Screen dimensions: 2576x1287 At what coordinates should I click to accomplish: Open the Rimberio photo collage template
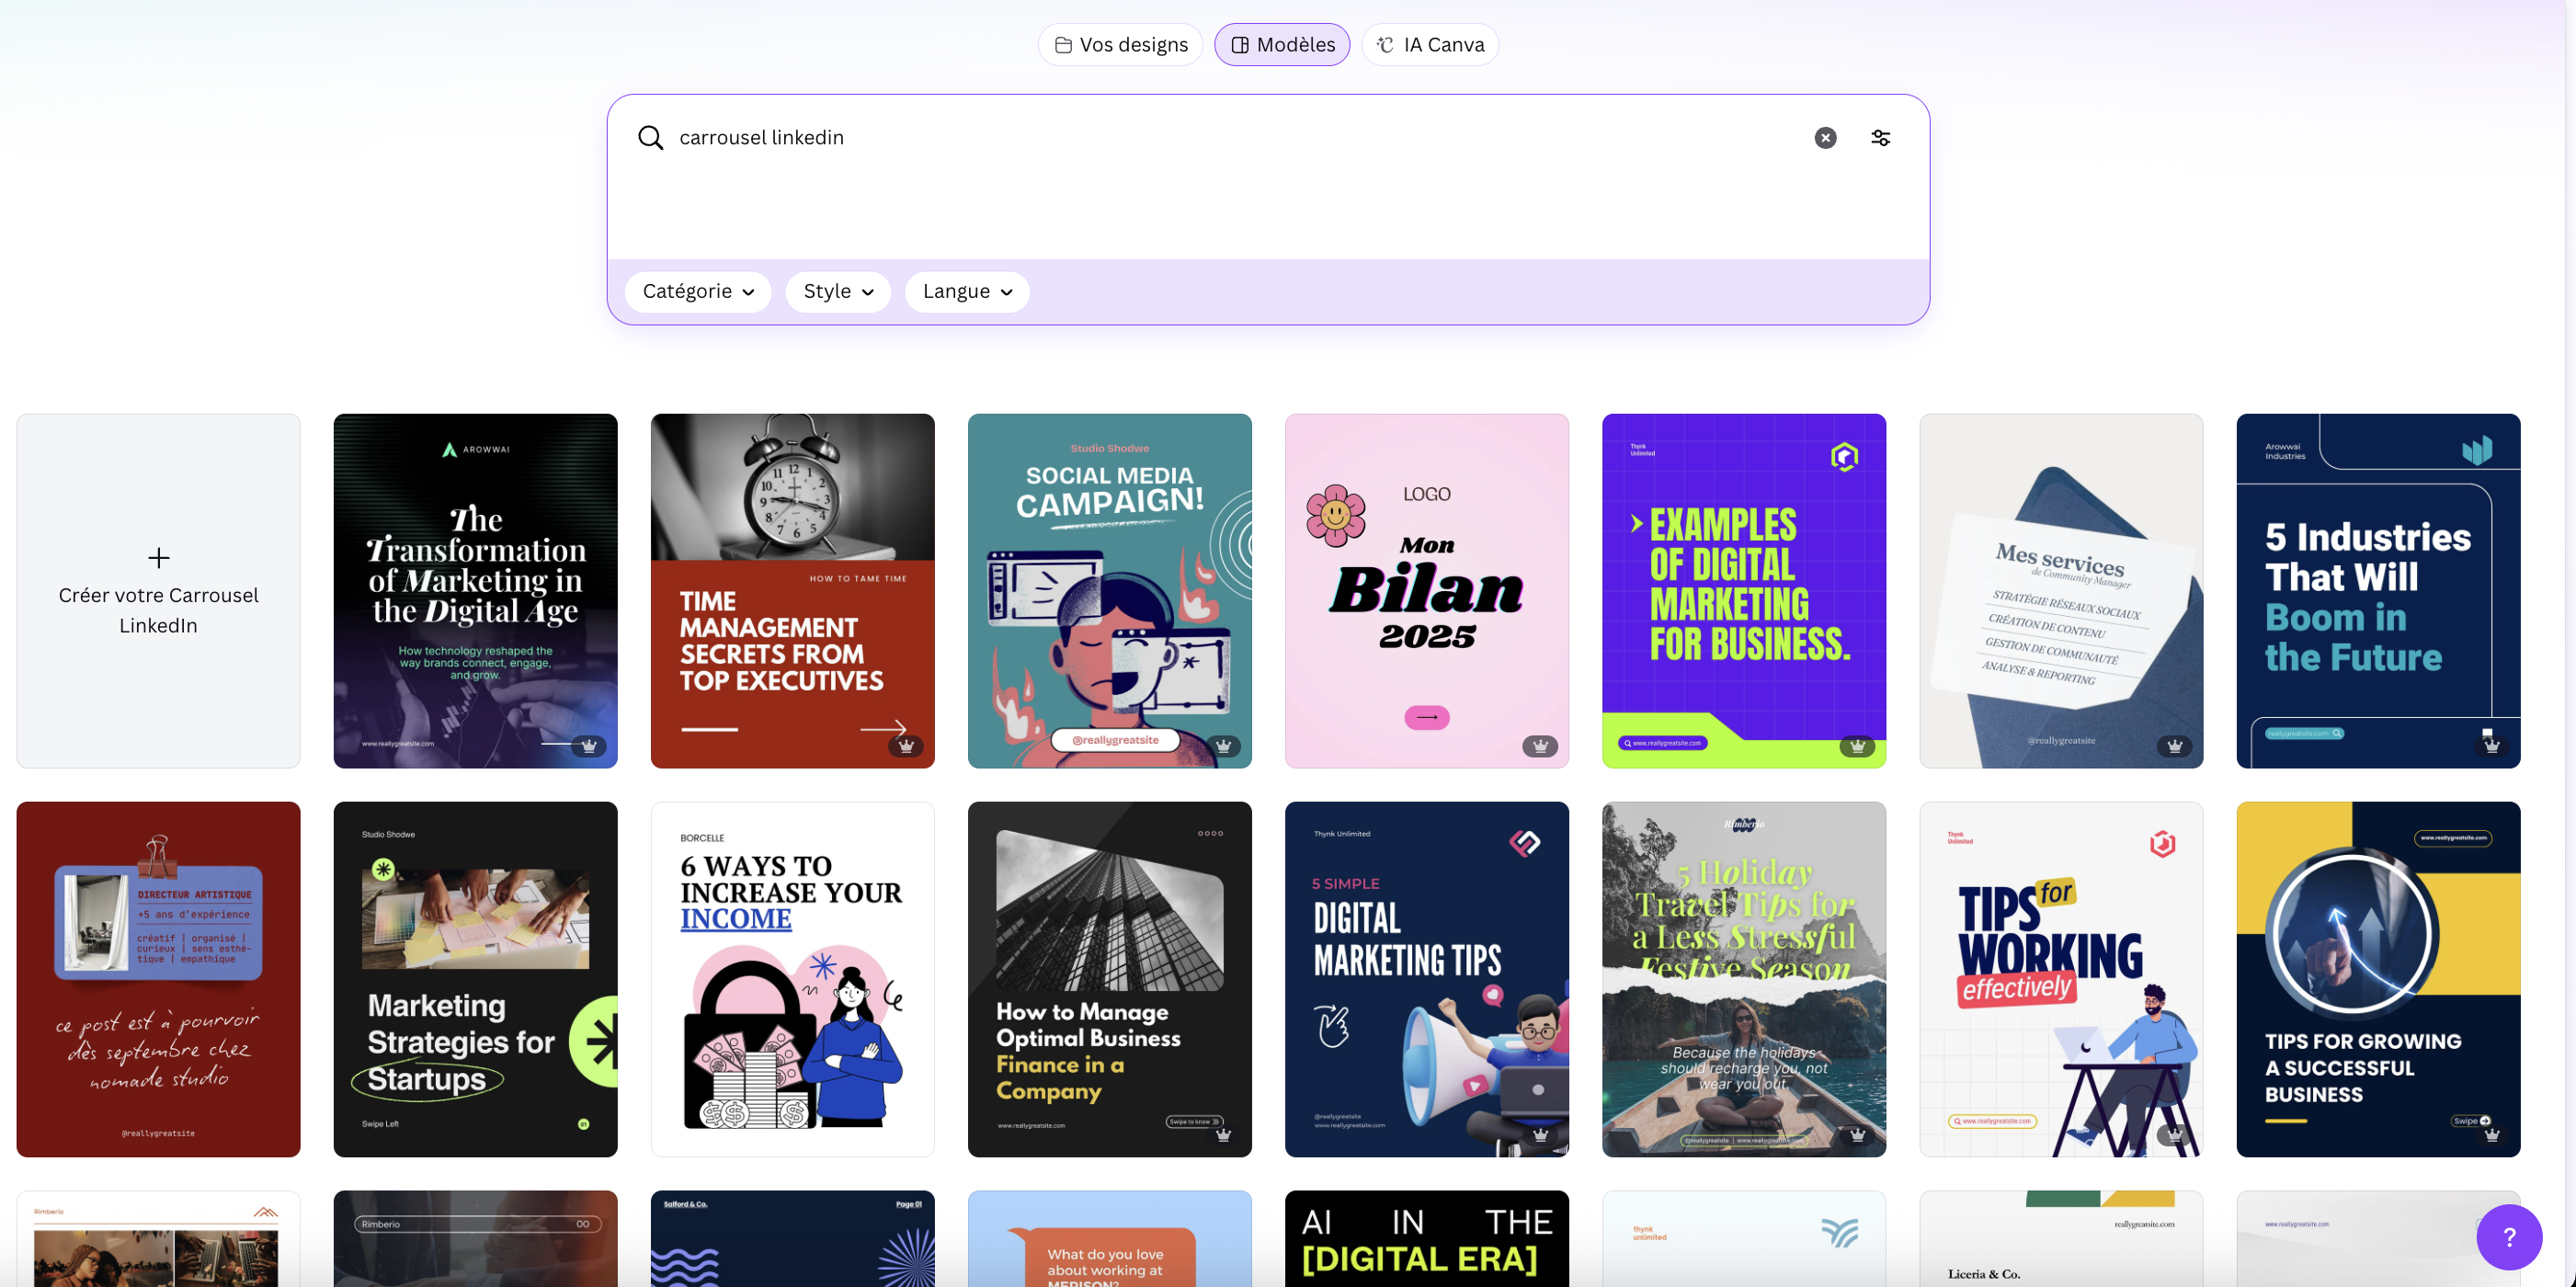(158, 1238)
